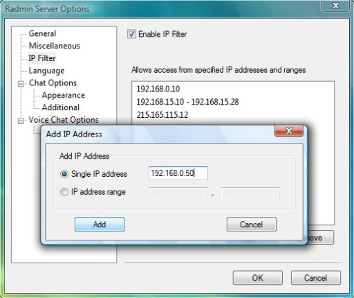Confirm server options with OK
354x298 pixels.
(x=258, y=278)
